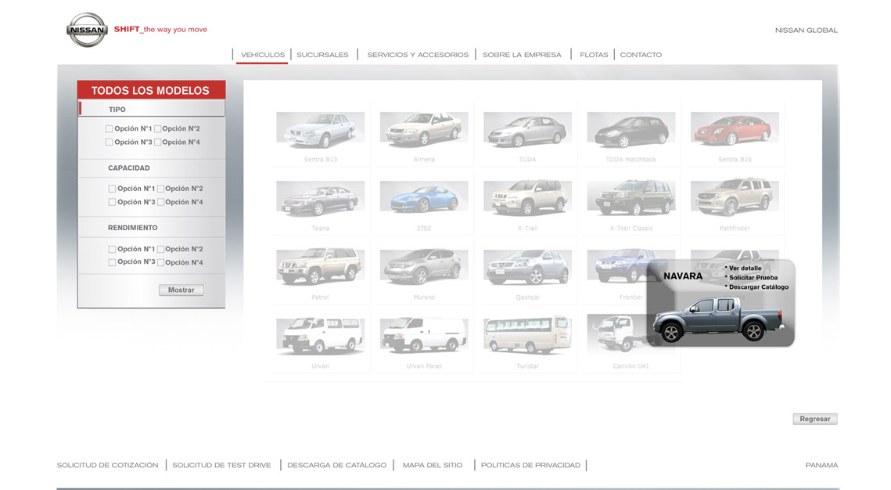Open the CONTACTO menu item
The image size is (891, 490).
641,55
